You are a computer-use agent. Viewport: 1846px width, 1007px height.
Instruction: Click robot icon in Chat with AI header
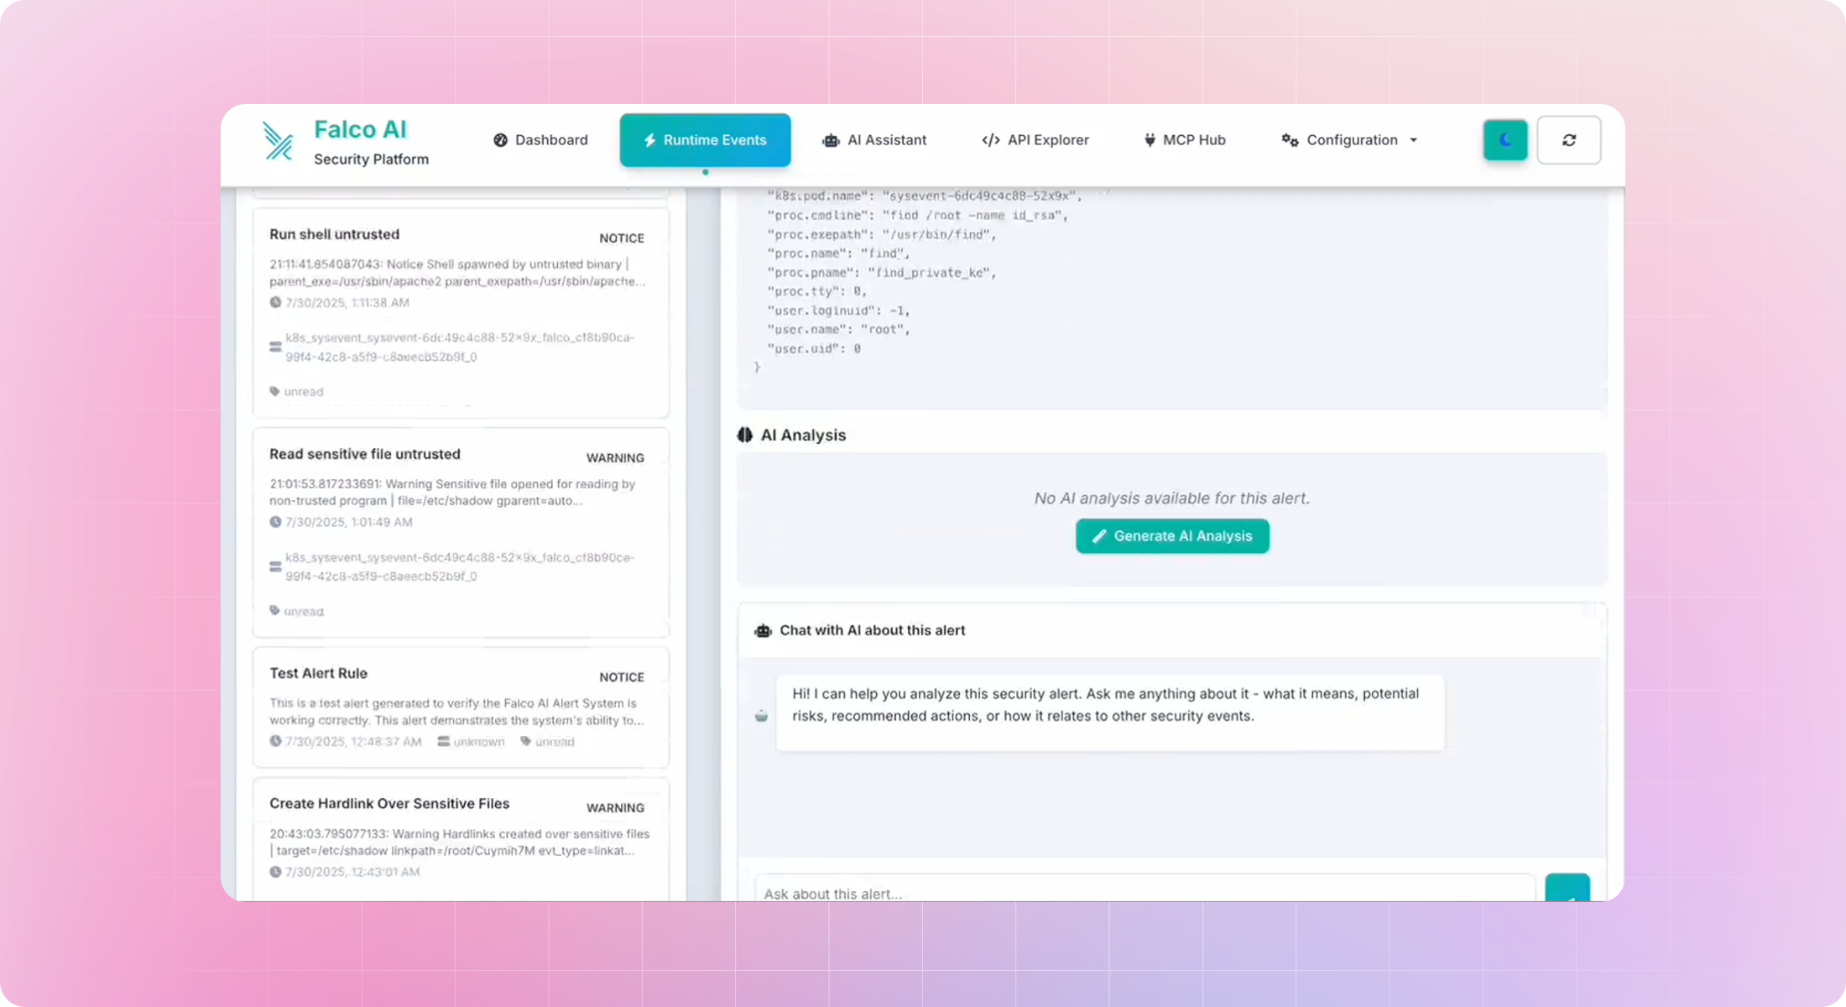[x=763, y=630]
